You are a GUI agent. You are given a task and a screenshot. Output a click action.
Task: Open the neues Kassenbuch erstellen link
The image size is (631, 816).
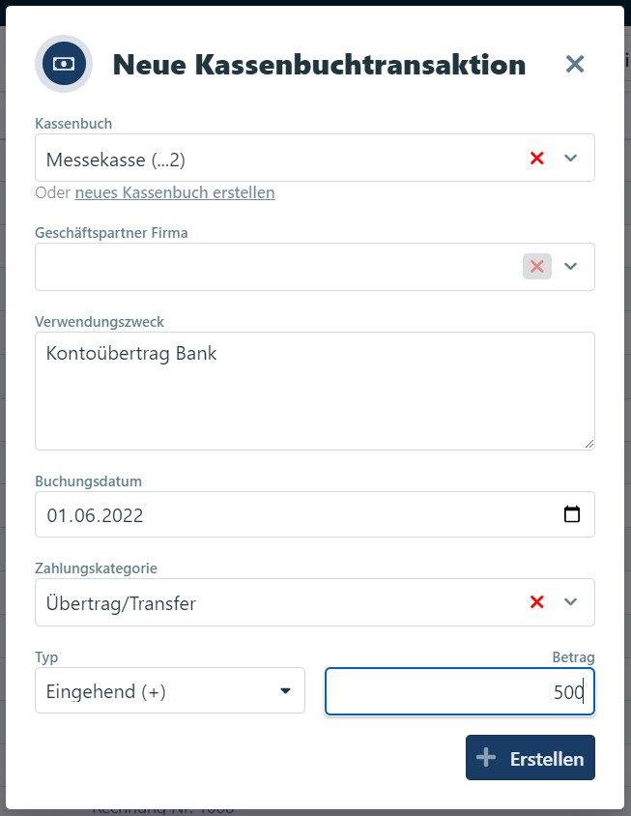175,192
